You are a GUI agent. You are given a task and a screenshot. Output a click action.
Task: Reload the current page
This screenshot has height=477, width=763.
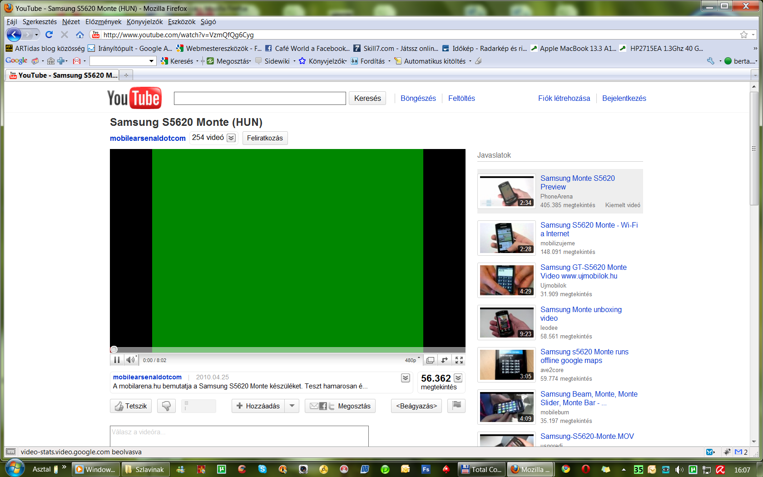[49, 35]
